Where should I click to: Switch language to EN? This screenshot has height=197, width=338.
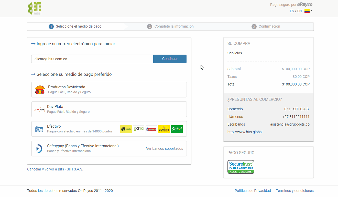click(299, 11)
